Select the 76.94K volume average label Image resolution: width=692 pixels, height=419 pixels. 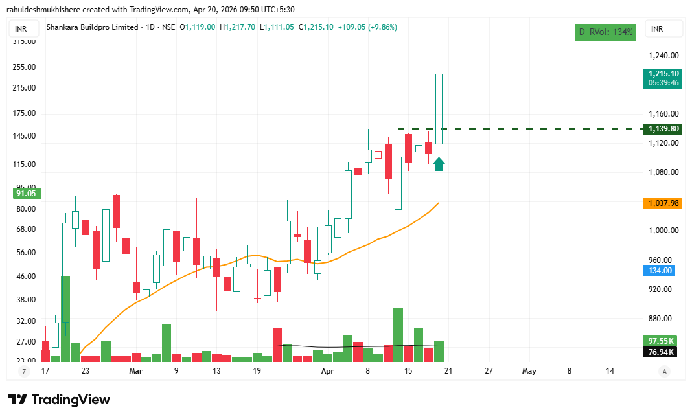click(660, 352)
